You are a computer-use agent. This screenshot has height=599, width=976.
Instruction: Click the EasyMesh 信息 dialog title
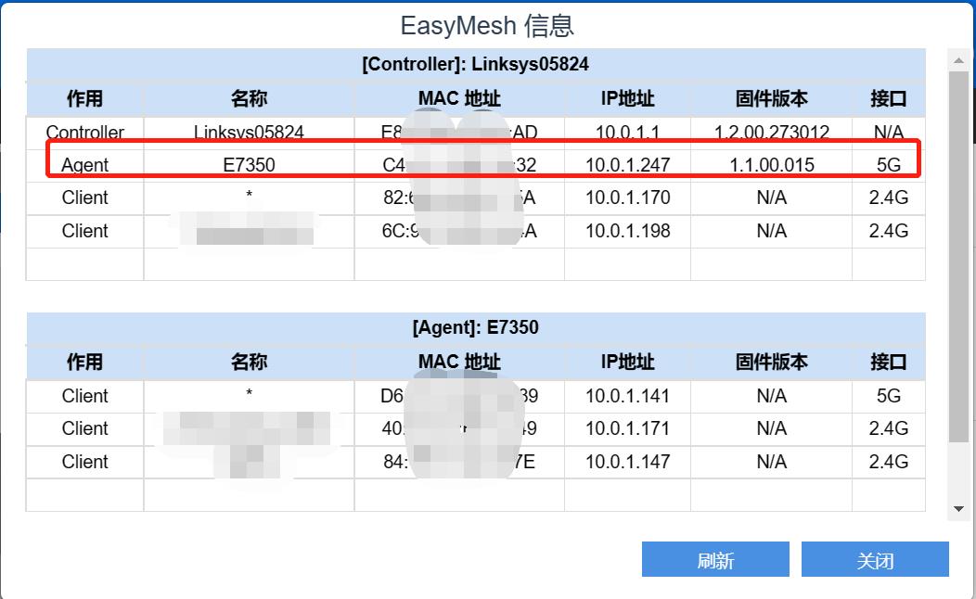coord(487,25)
